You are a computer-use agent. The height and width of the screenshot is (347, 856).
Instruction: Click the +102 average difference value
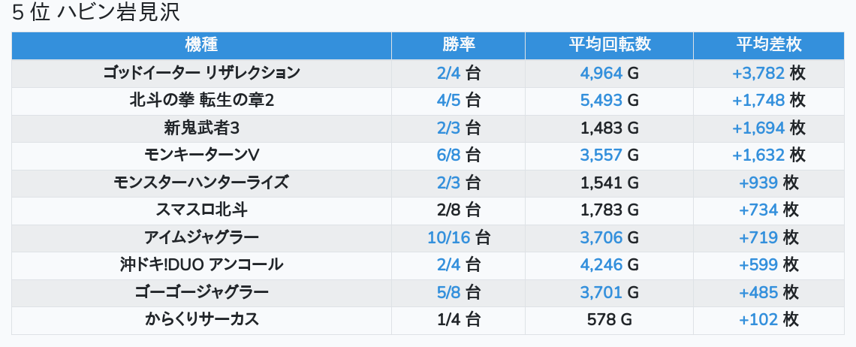pyautogui.click(x=758, y=319)
